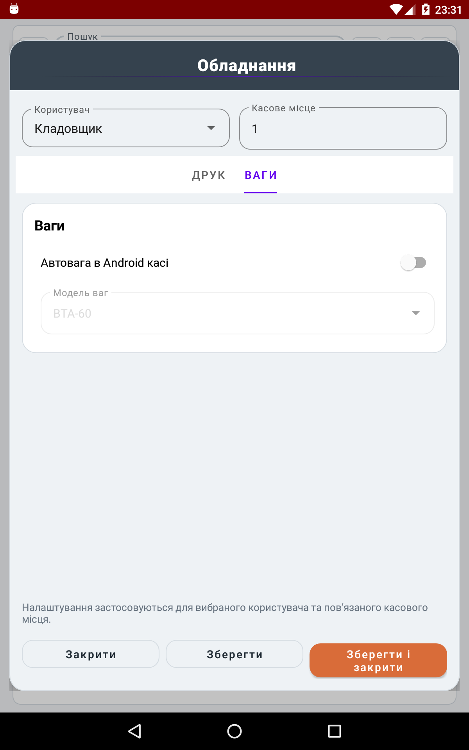469x750 pixels.
Task: Click the orange Зберегти і закрити button
Action: point(378,661)
